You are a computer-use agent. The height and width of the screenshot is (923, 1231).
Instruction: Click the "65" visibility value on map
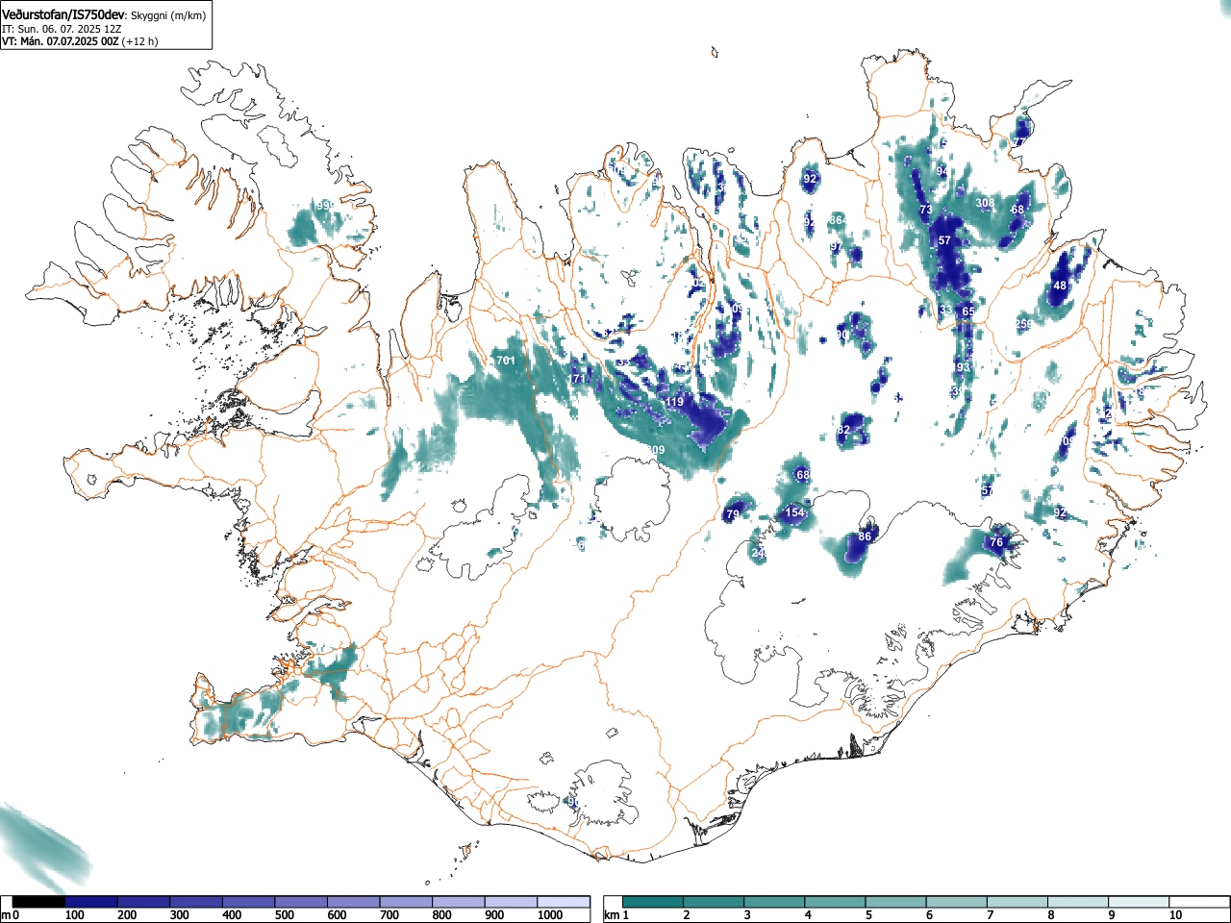[967, 312]
